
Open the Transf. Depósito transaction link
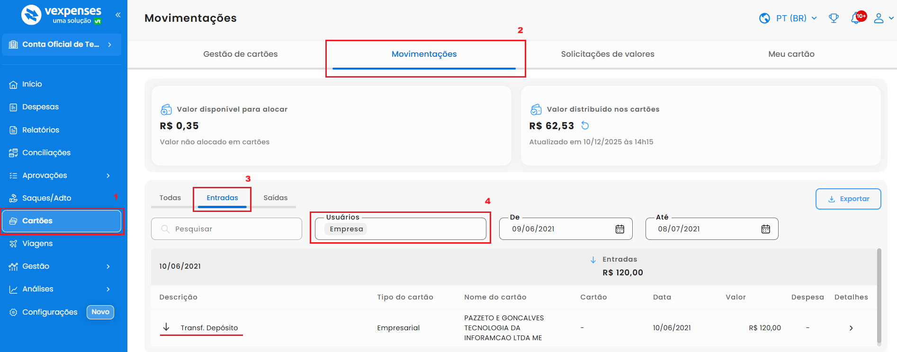click(x=209, y=328)
